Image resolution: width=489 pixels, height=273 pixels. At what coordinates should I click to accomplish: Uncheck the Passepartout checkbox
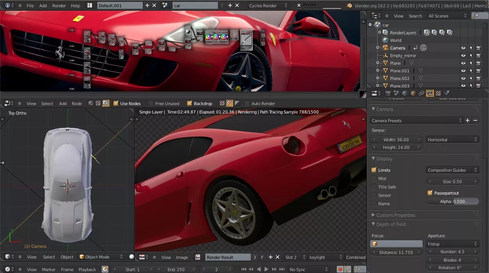[x=430, y=193]
